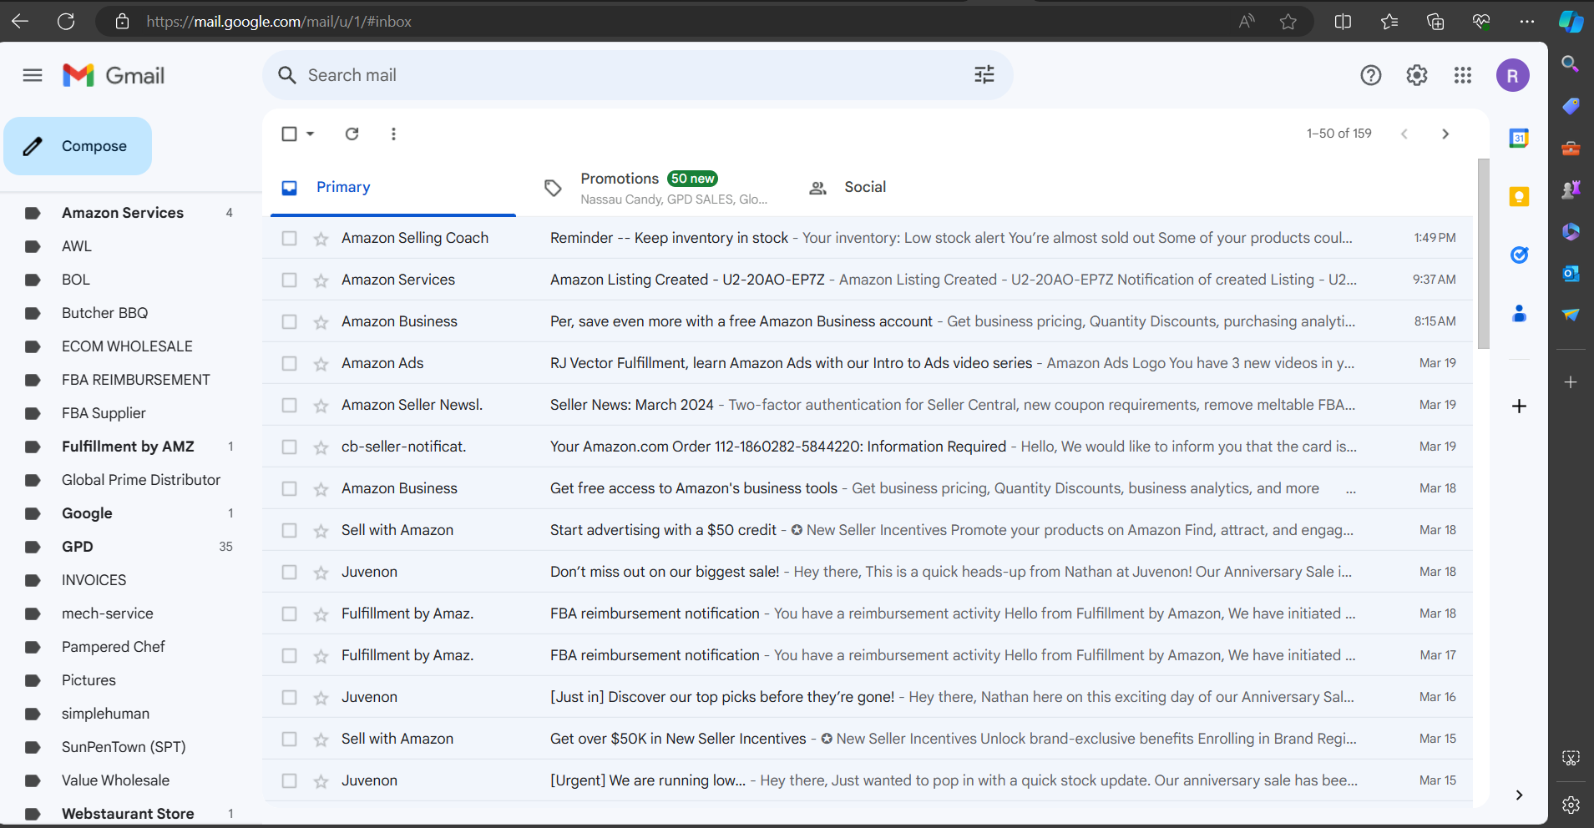Open Edge Copilot icon
This screenshot has height=828, width=1594.
pos(1571,22)
